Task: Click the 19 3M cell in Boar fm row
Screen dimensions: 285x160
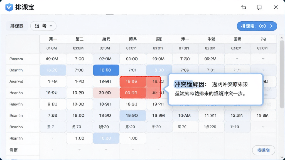Action: pos(264,115)
